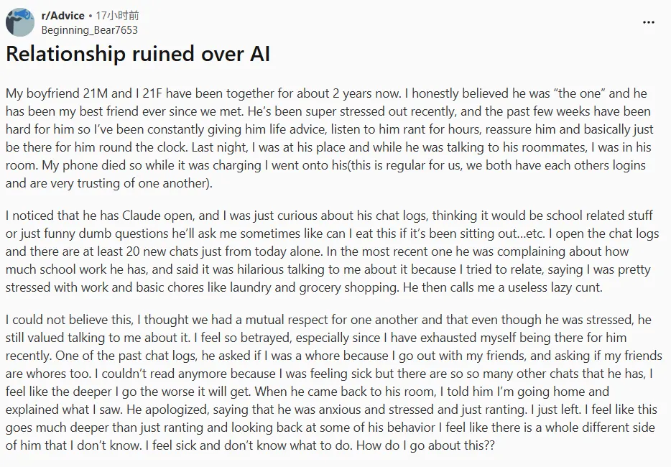Screen dimensions: 671x467
Task: Open the three-dot post options menu
Action: (x=648, y=22)
